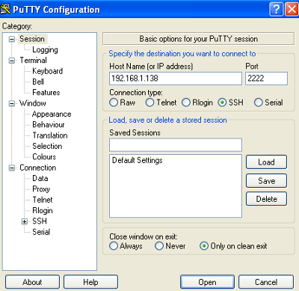Click the Save session button

pos(266,181)
